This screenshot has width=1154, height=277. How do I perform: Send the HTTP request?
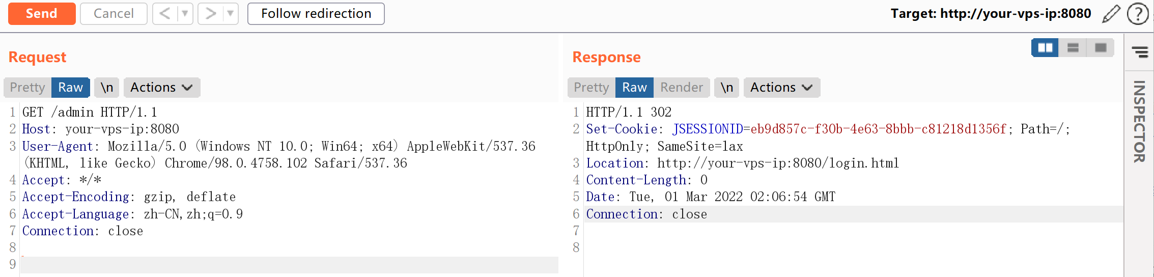tap(42, 14)
